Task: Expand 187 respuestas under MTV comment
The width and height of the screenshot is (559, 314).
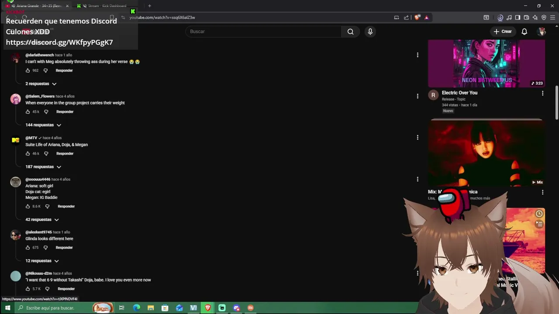Action: [x=43, y=167]
